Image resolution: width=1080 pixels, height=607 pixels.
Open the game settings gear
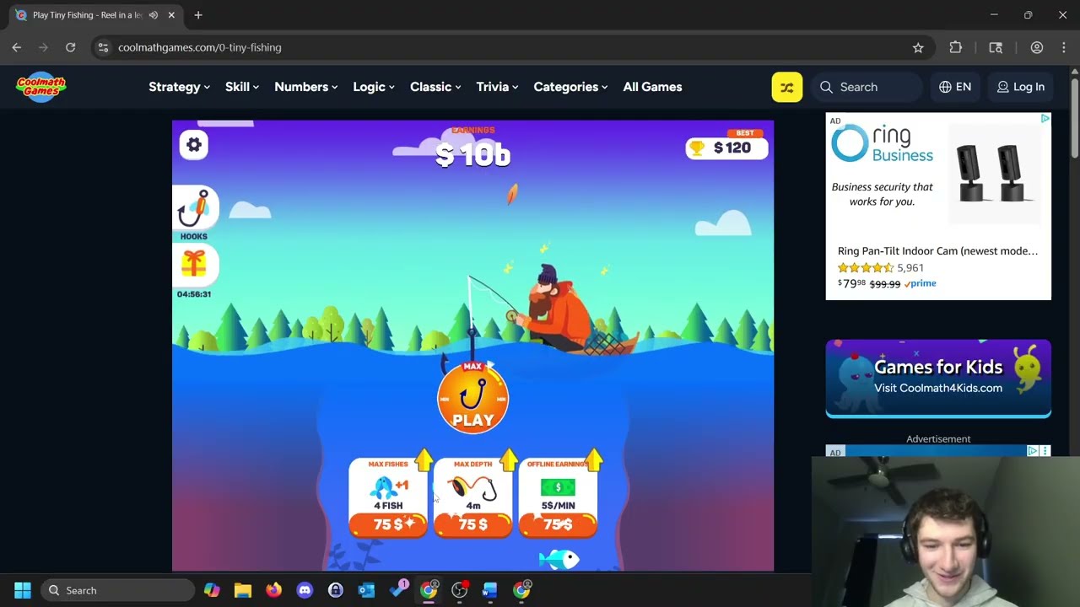coord(194,145)
